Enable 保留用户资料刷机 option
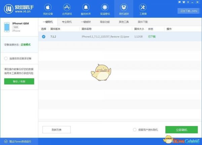The height and width of the screenshot is (145, 202). [135, 130]
